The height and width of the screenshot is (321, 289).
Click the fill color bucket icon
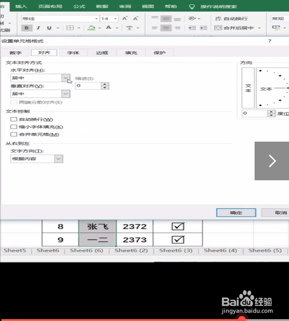[91, 28]
